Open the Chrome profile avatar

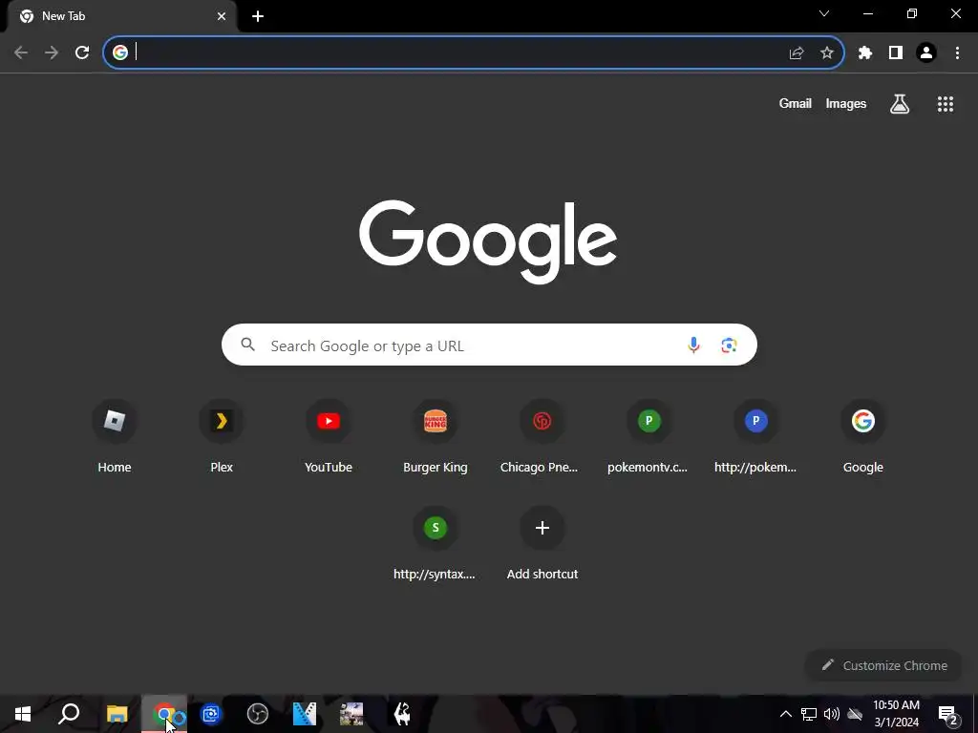coord(926,53)
